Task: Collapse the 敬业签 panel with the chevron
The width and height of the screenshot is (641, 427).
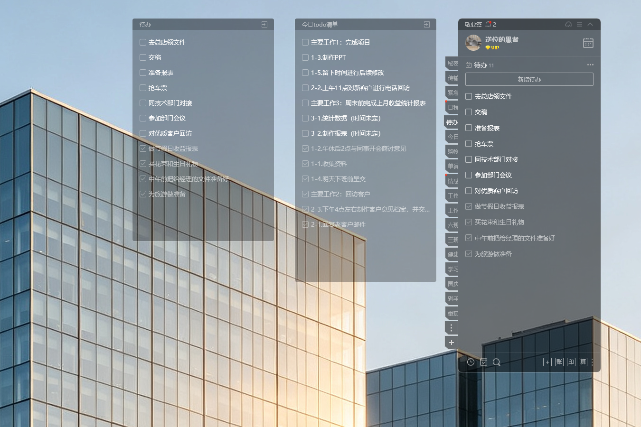Action: [590, 24]
